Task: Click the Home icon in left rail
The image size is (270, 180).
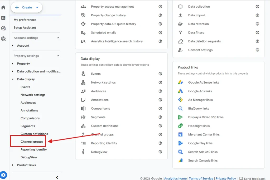Action: (3, 7)
